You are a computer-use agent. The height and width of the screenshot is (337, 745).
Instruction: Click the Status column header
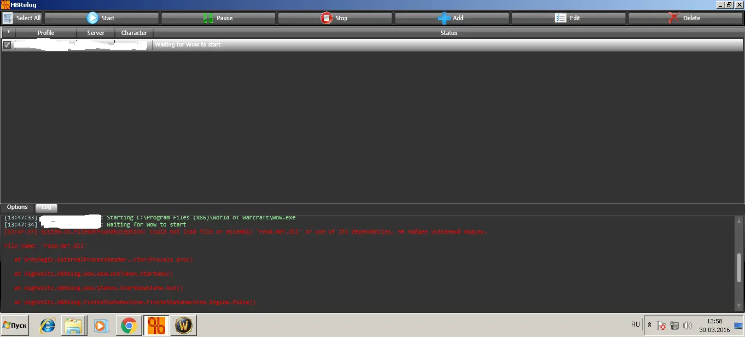449,33
